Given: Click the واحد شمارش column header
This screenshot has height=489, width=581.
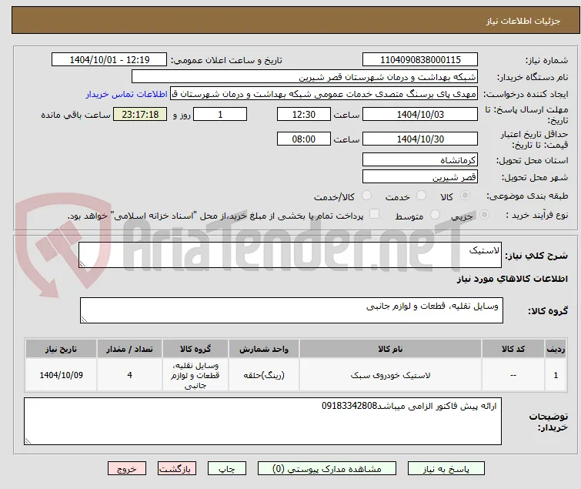Looking at the screenshot, I should click(264, 349).
